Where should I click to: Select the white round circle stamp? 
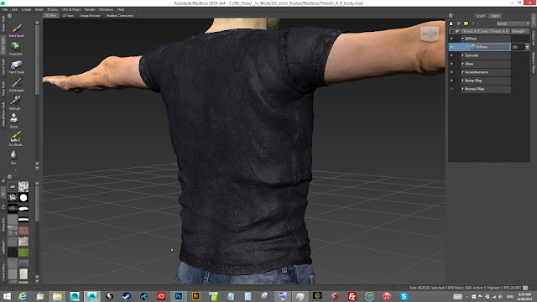coord(23,198)
